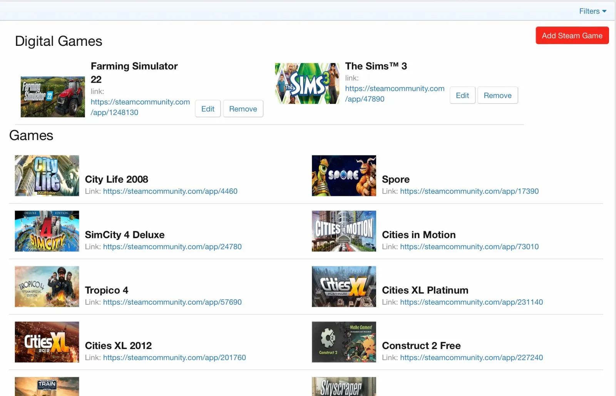Open the City Life 2008 thumbnail

47,175
